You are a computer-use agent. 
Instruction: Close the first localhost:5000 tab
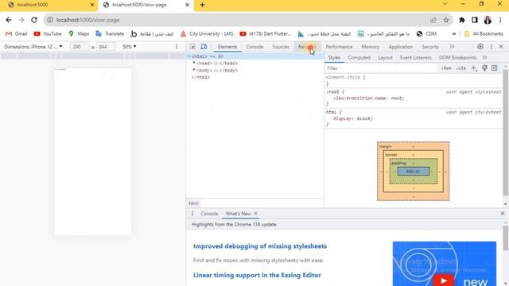click(x=92, y=5)
